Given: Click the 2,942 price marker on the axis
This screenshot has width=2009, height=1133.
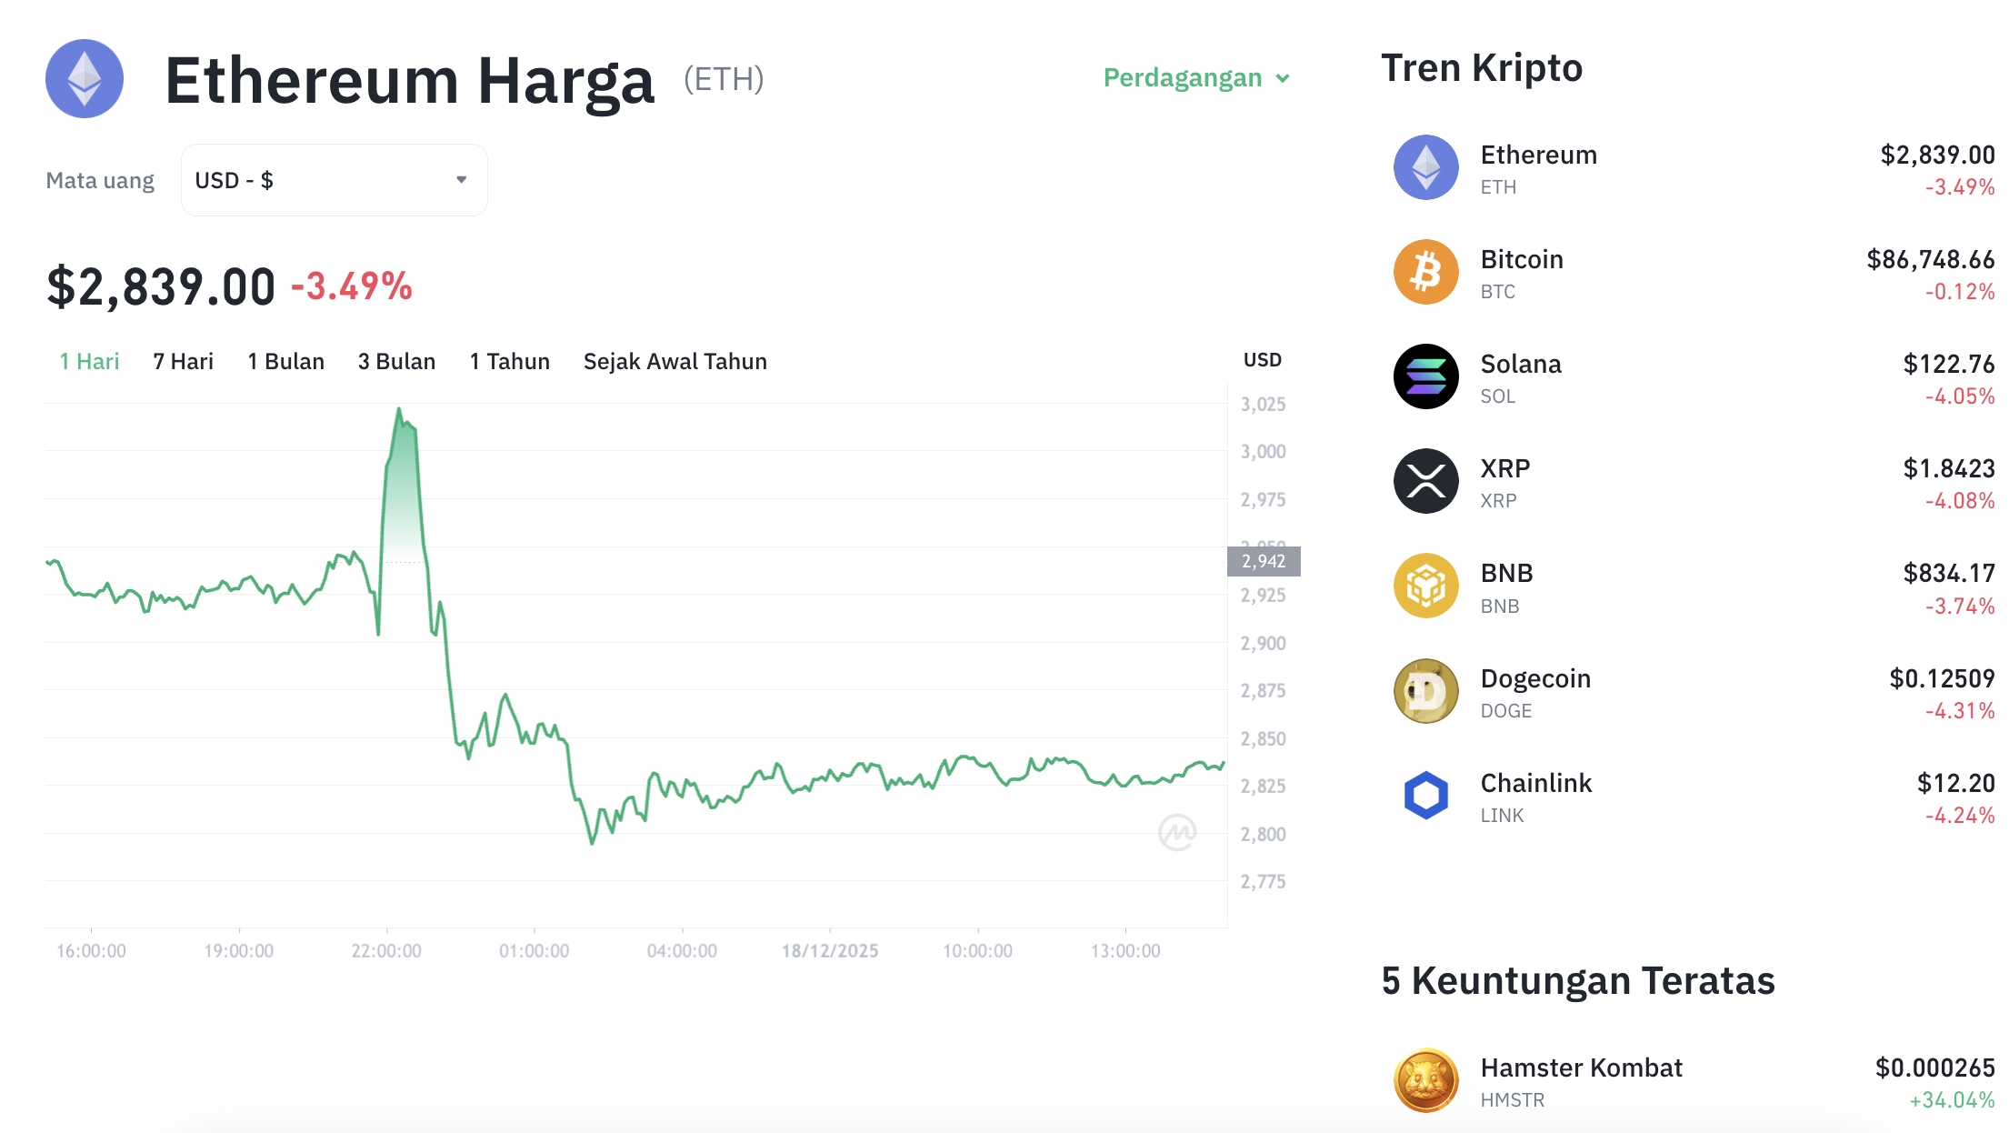Looking at the screenshot, I should click(x=1264, y=561).
